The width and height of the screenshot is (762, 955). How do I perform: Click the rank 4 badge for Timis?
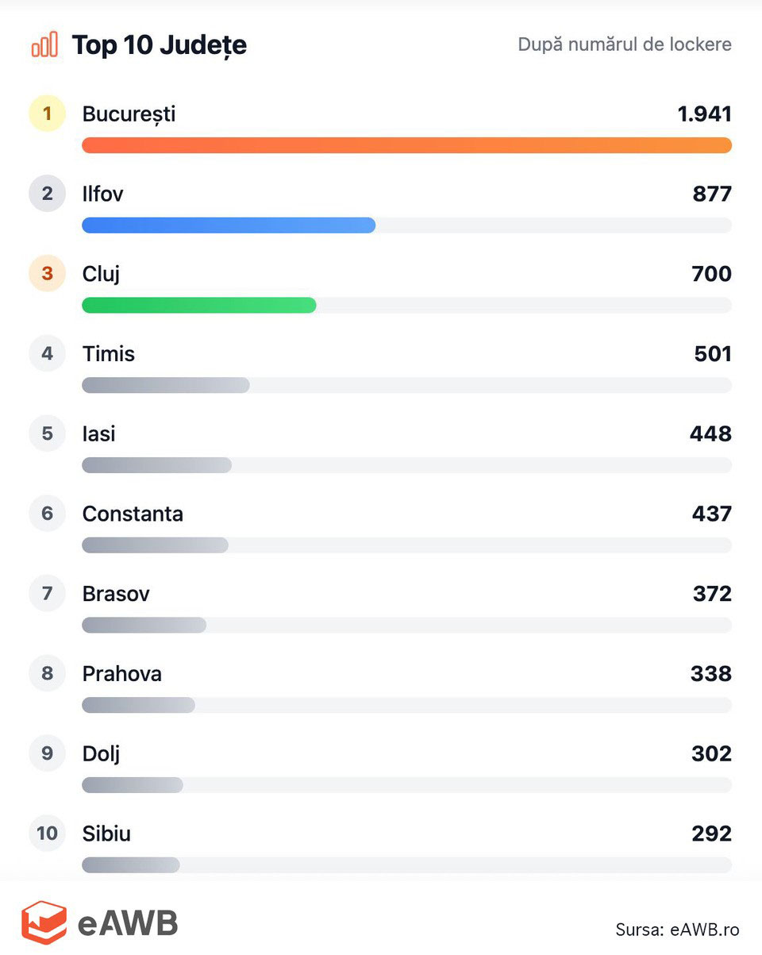click(x=47, y=353)
